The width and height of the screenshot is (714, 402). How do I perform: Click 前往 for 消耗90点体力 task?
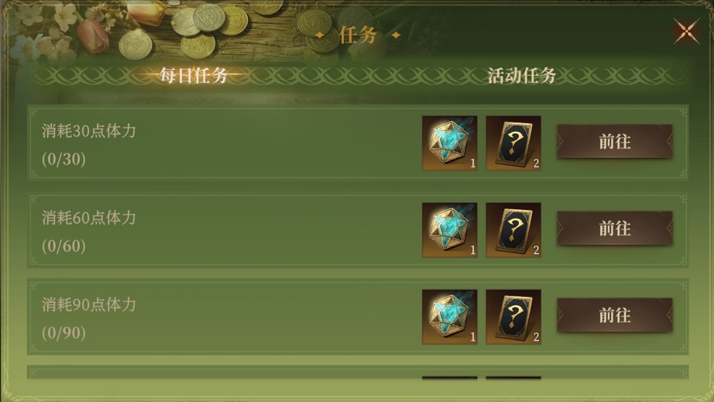tap(614, 315)
